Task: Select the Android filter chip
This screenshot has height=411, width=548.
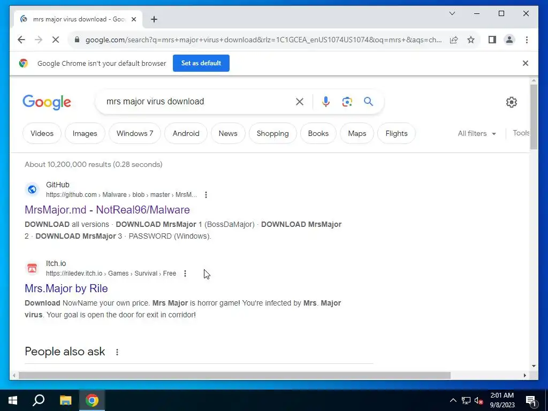Action: (186, 133)
